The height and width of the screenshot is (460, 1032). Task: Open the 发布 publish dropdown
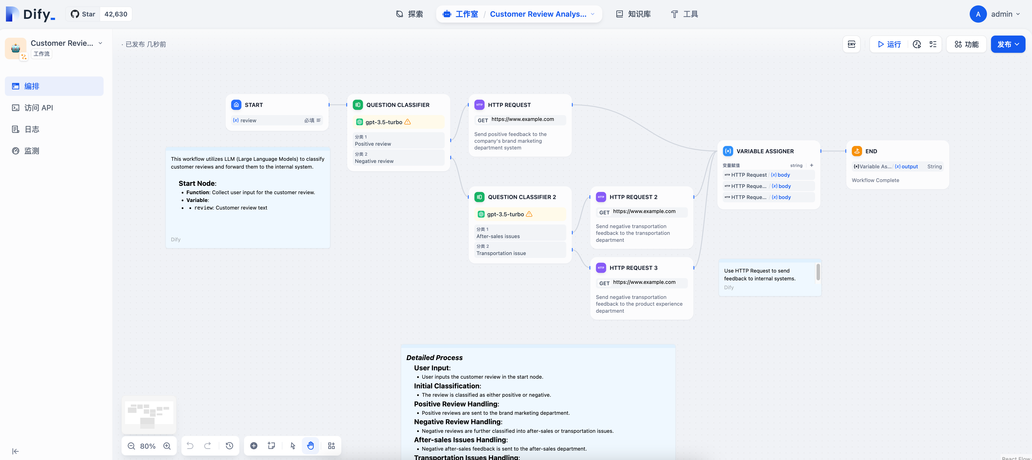(x=1007, y=44)
